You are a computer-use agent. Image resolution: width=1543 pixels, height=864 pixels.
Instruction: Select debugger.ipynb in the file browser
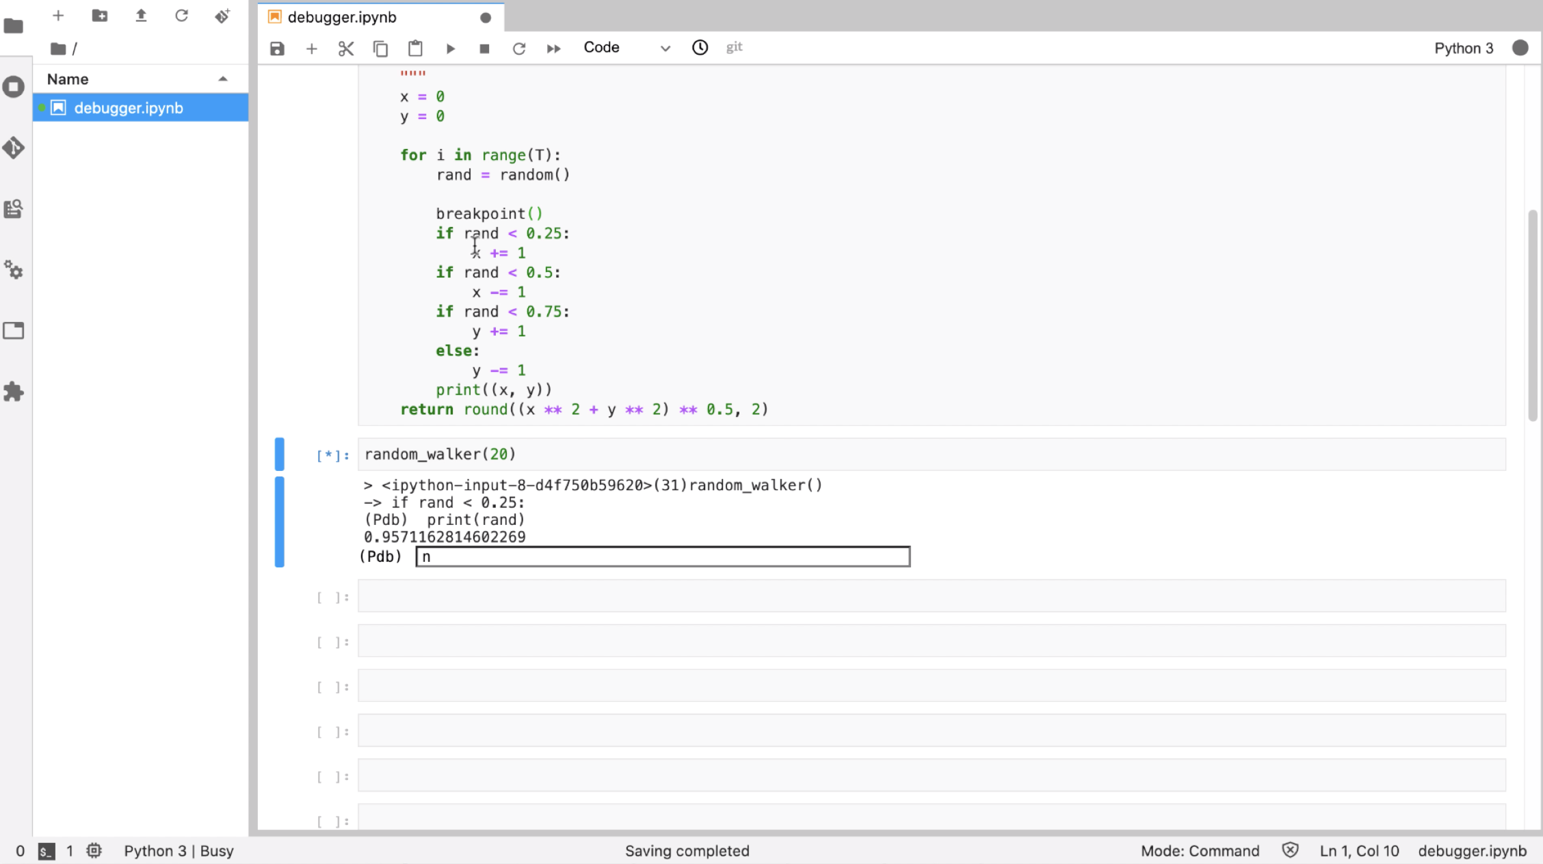pyautogui.click(x=129, y=108)
